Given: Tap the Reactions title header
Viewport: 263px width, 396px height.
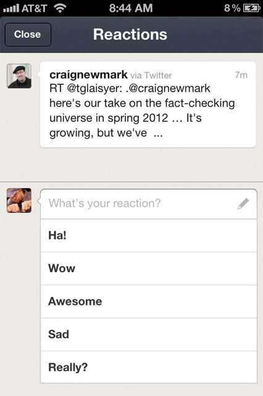Looking at the screenshot, I should coord(130,35).
